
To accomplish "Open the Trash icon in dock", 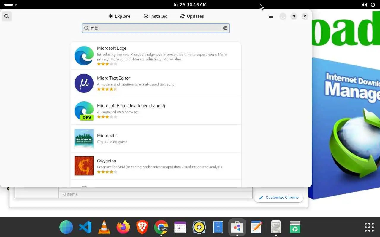I will (x=295, y=228).
